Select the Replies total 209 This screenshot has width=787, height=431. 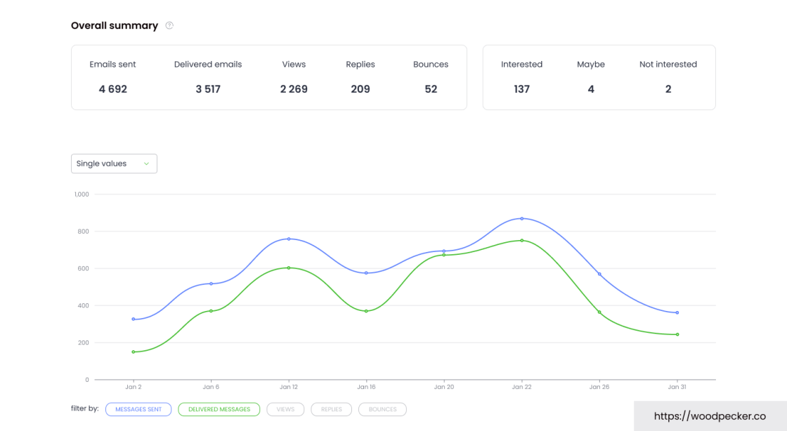coord(360,89)
